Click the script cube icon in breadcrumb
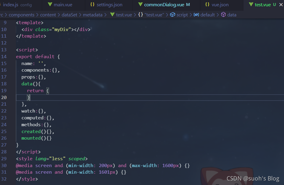The image size is (284, 185). [172, 14]
